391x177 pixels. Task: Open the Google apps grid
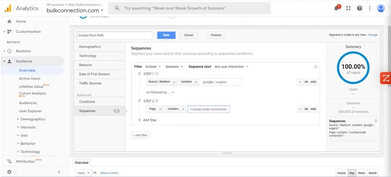(x=348, y=8)
